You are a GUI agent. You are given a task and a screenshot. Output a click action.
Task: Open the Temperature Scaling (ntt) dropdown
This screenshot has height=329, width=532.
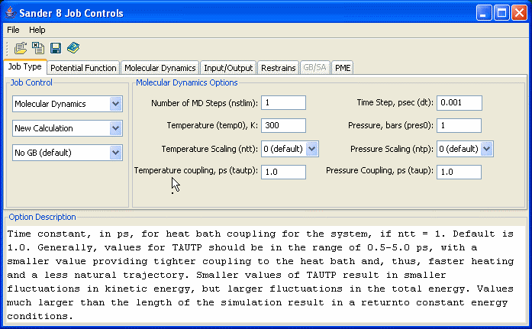click(312, 149)
